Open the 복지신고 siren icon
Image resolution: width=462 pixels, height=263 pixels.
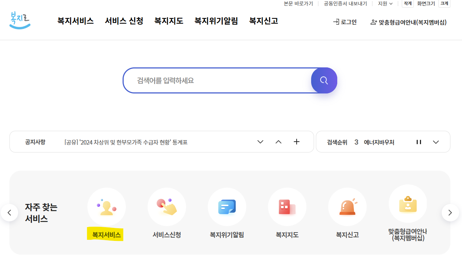coord(347,207)
